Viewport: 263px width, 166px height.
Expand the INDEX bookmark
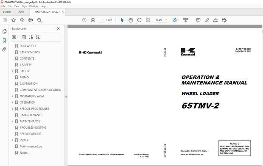point(12,140)
